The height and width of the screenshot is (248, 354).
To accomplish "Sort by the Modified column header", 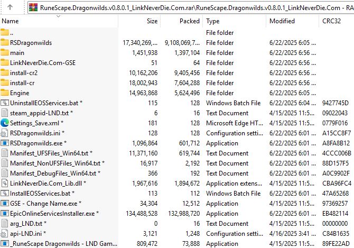I will click(282, 21).
